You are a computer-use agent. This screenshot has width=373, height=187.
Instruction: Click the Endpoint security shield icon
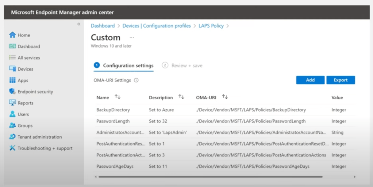tap(12, 91)
